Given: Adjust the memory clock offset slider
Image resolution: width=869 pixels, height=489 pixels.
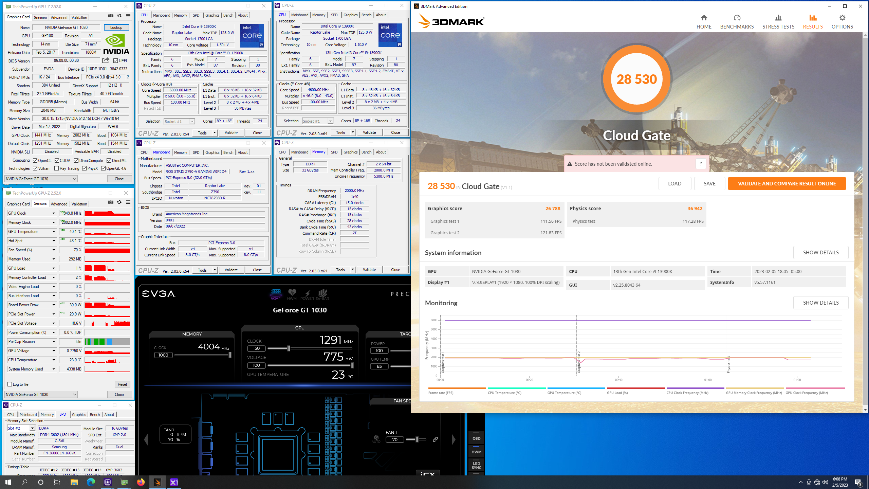Looking at the screenshot, I should tap(230, 355).
